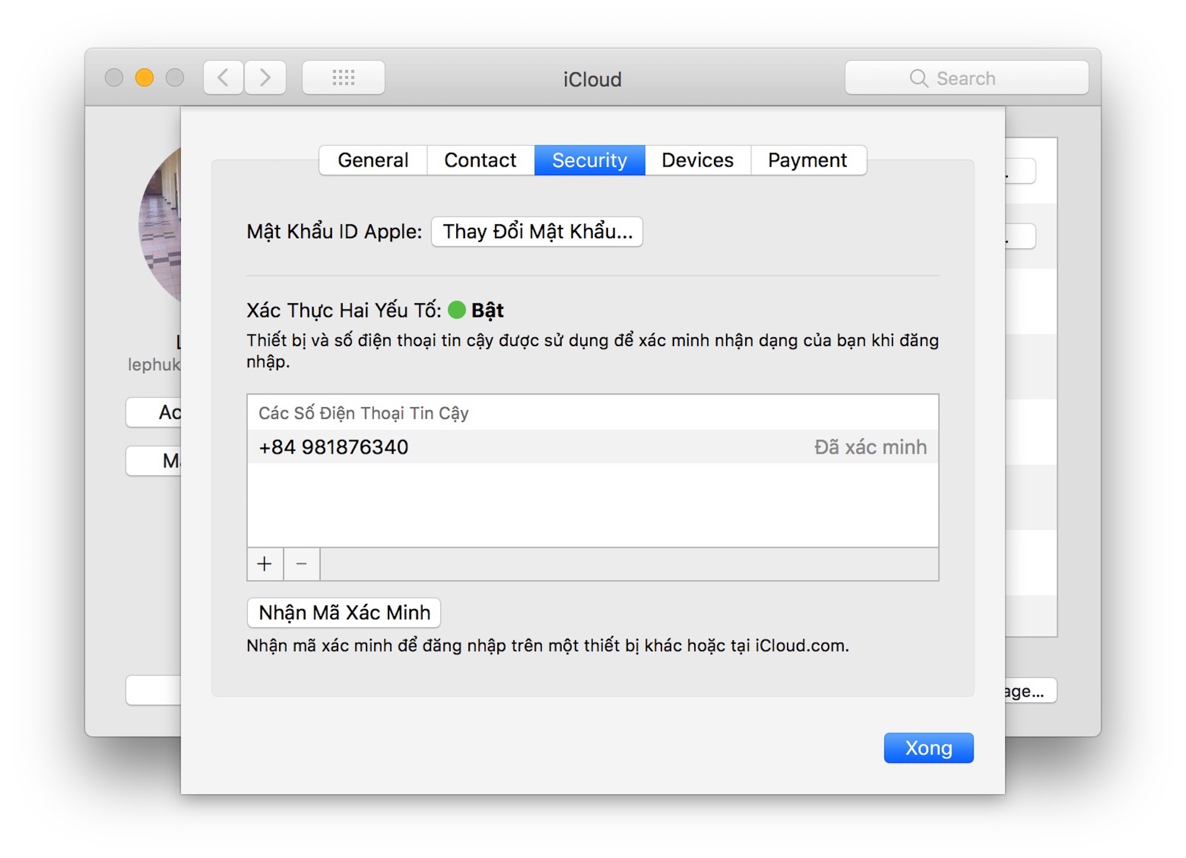The height and width of the screenshot is (858, 1186).
Task: Select the Security tab
Action: coord(589,160)
